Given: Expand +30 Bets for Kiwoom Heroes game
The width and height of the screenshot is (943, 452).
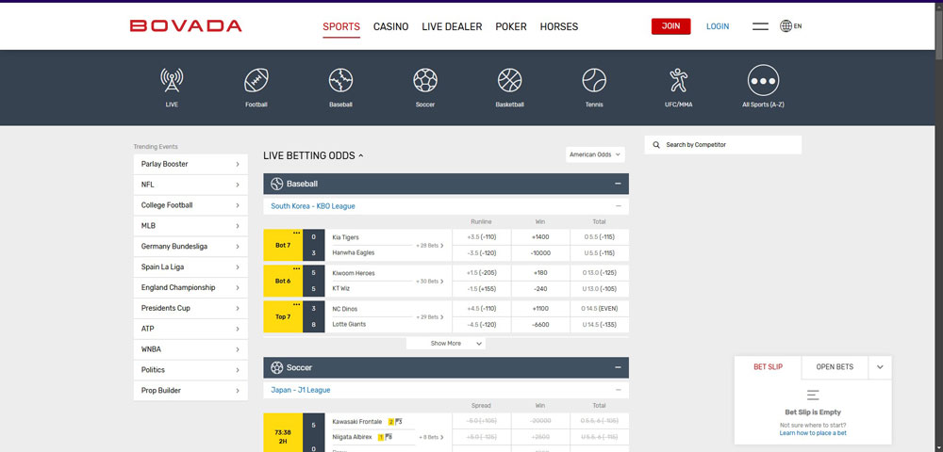Looking at the screenshot, I should coord(430,281).
